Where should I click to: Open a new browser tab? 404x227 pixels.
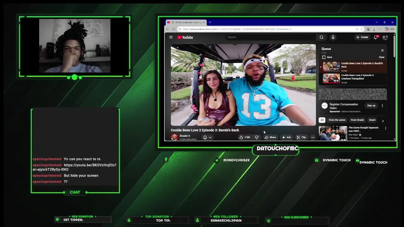click(210, 22)
